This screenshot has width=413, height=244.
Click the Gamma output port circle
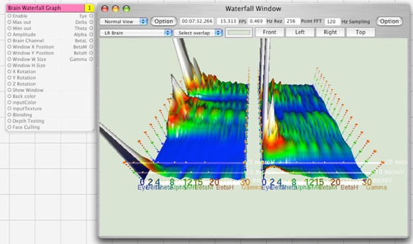pos(91,59)
